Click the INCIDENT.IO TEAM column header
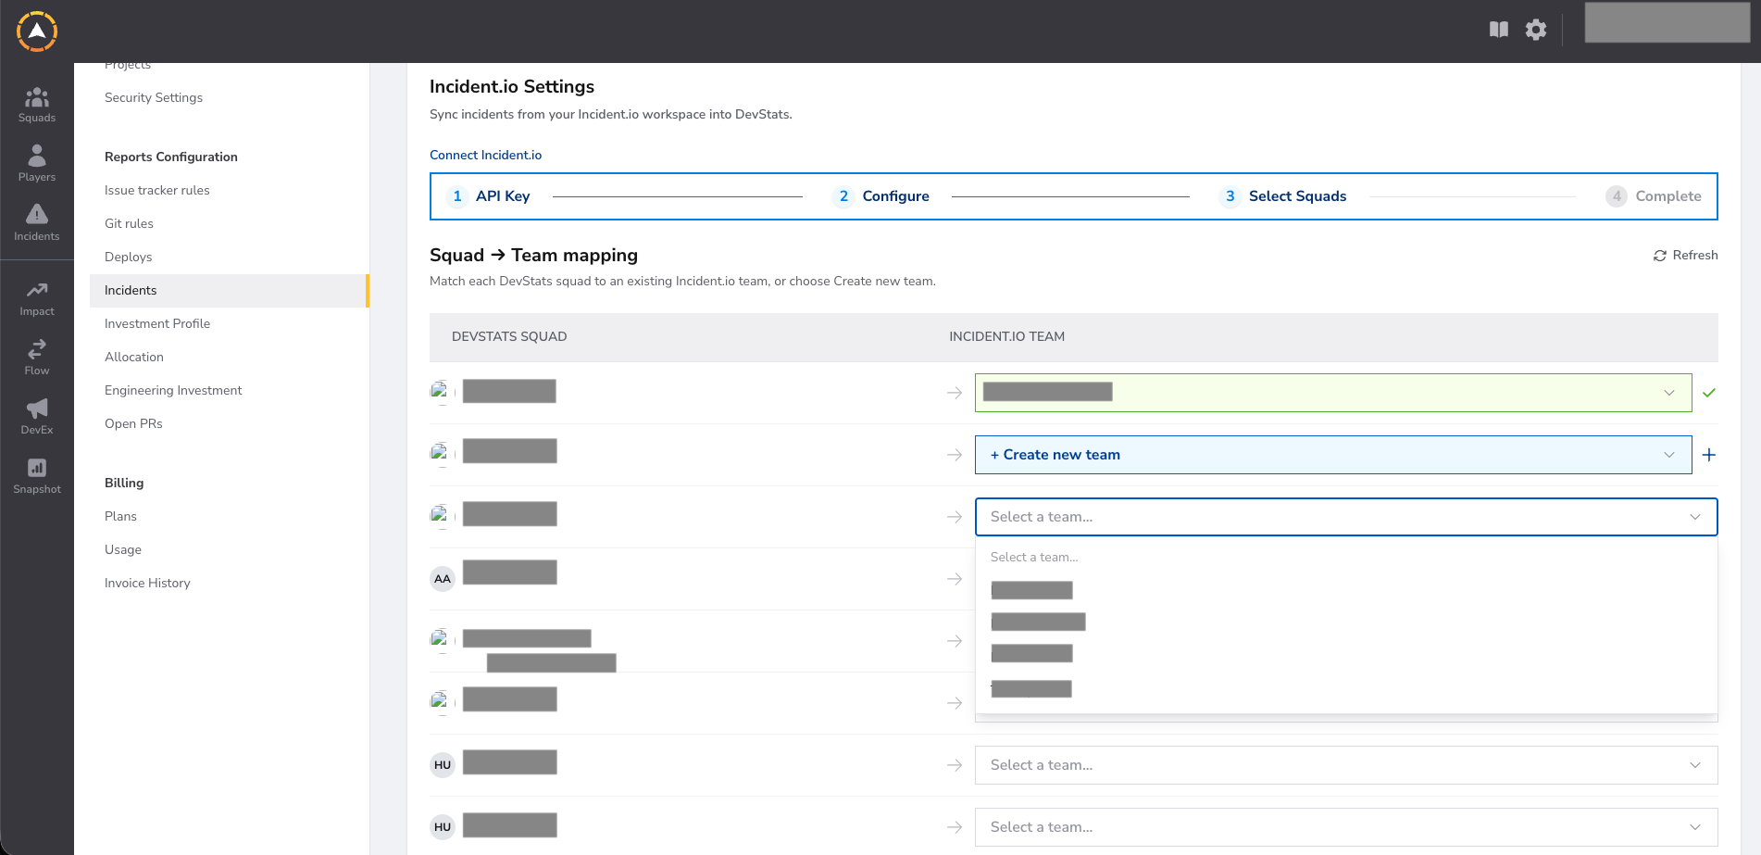Viewport: 1761px width, 855px height. 1007,337
